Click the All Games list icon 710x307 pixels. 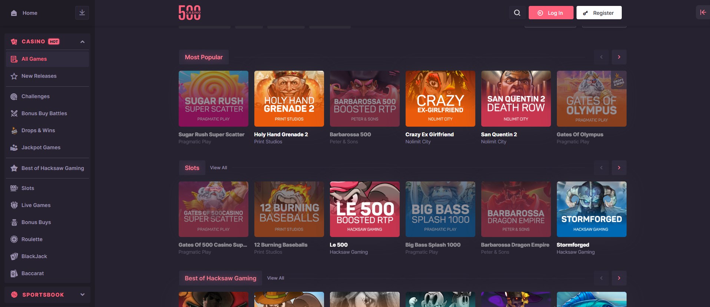[14, 59]
